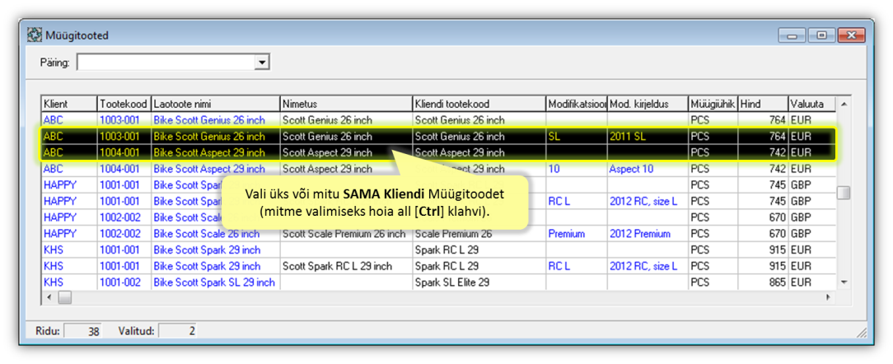Sort by the Tootekood column header
Viewport: 893px width, 364px height.
[124, 105]
